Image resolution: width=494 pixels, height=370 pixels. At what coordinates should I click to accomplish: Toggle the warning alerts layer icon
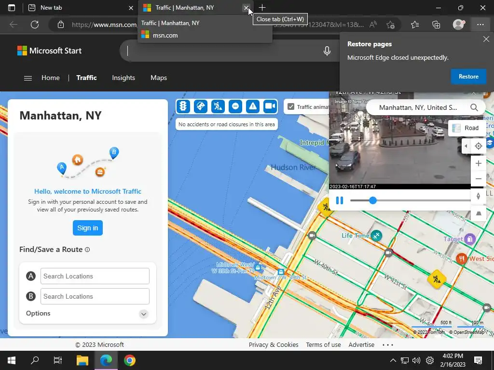pyautogui.click(x=253, y=106)
